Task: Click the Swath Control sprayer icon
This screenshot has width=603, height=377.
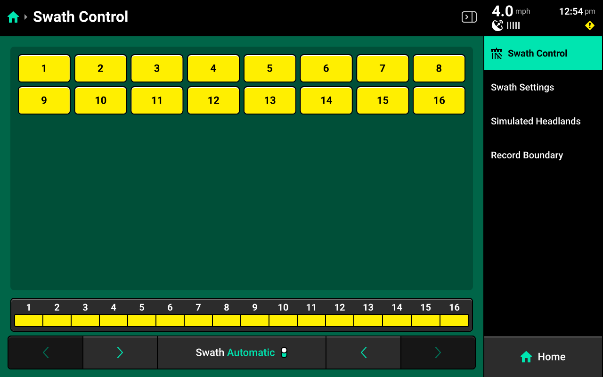Action: coord(497,53)
